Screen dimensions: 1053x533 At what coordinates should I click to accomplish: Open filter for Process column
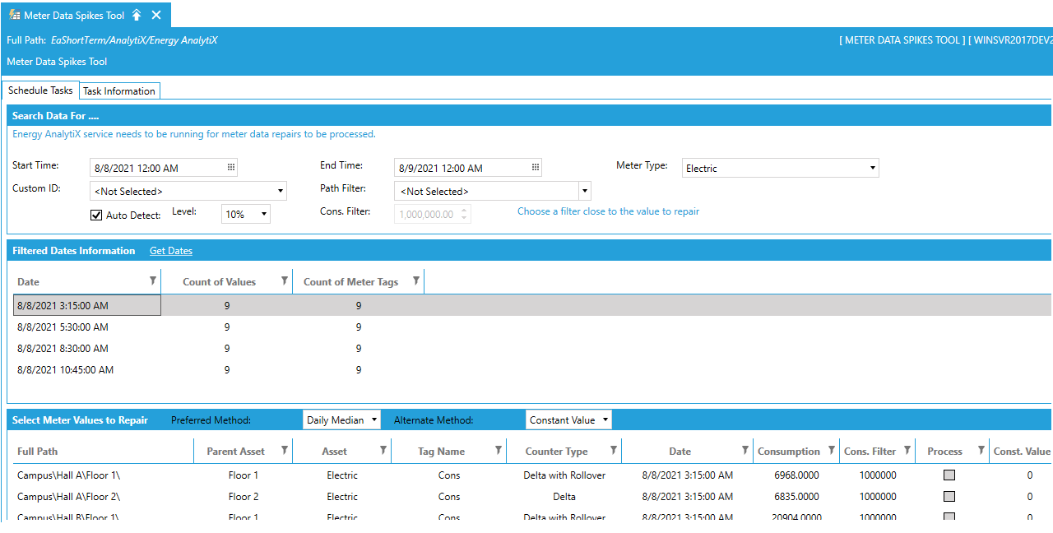click(981, 451)
